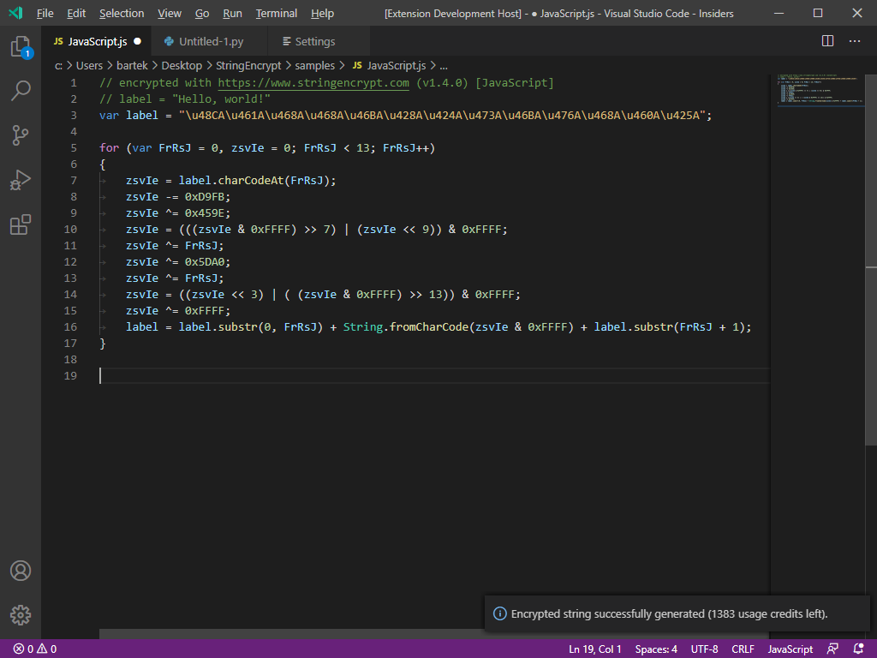Open the Run menu
The image size is (877, 658).
tap(232, 14)
